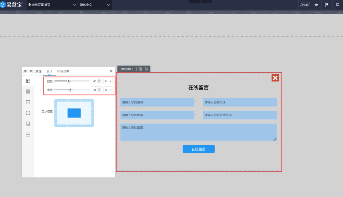Switch to the 出场动画 tab
Image resolution: width=343 pixels, height=197 pixels.
63,71
